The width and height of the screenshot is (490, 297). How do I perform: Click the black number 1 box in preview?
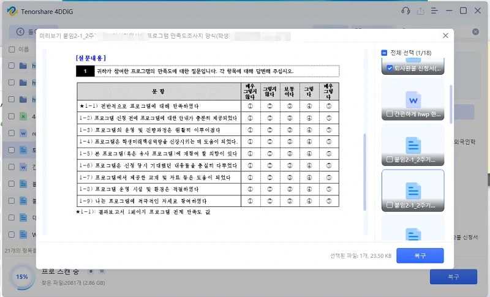click(85, 71)
